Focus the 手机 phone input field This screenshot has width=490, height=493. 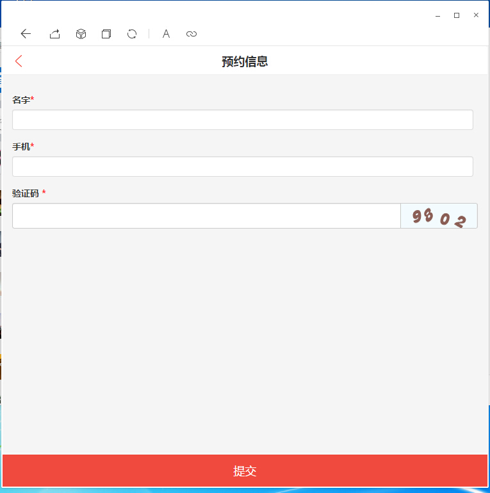click(243, 166)
